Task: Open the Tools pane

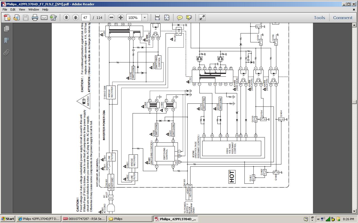Action: click(x=319, y=18)
